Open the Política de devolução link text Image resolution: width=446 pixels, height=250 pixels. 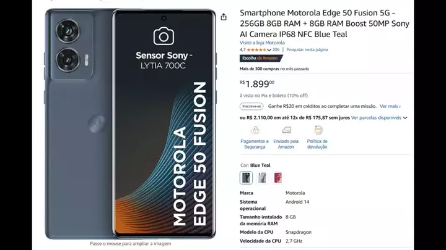click(x=317, y=144)
